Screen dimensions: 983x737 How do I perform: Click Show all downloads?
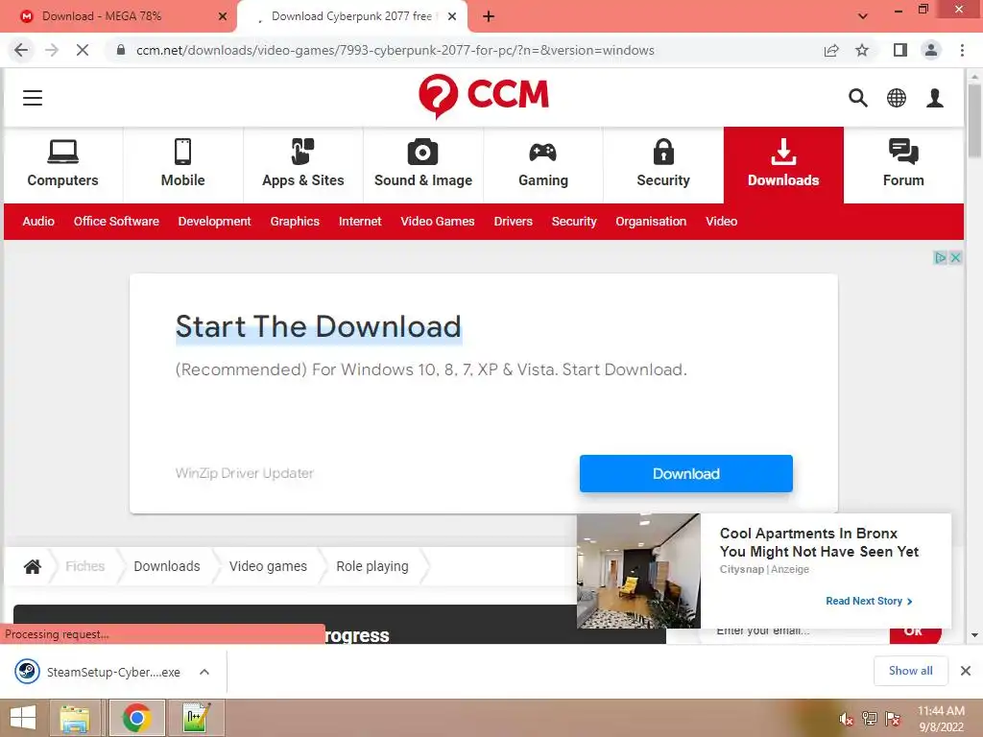click(910, 671)
